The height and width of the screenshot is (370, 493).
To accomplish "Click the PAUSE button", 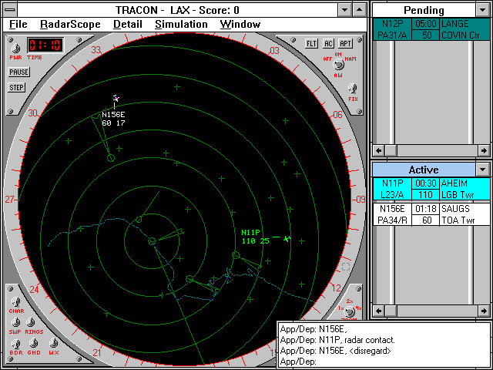I will click(18, 72).
